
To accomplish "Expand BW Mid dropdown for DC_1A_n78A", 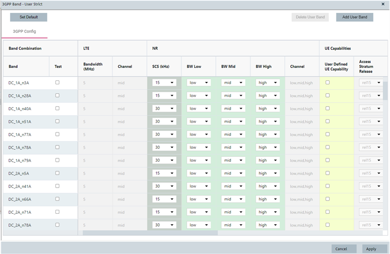I will coord(233,147).
